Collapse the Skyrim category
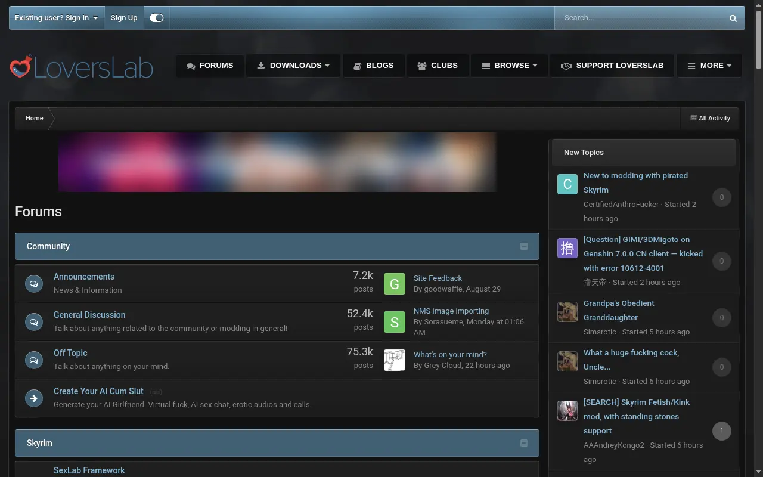Screen dimensions: 763x477 [x=524, y=443]
